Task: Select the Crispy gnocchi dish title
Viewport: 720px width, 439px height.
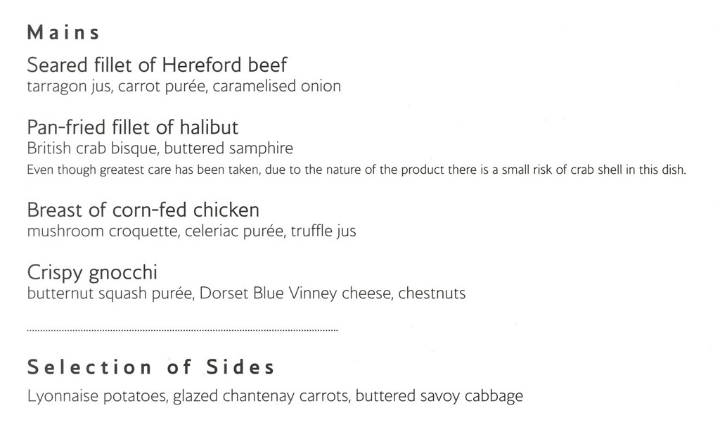Action: [92, 273]
